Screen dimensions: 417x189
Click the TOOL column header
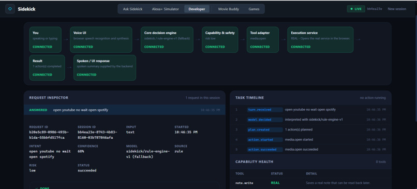point(240,173)
